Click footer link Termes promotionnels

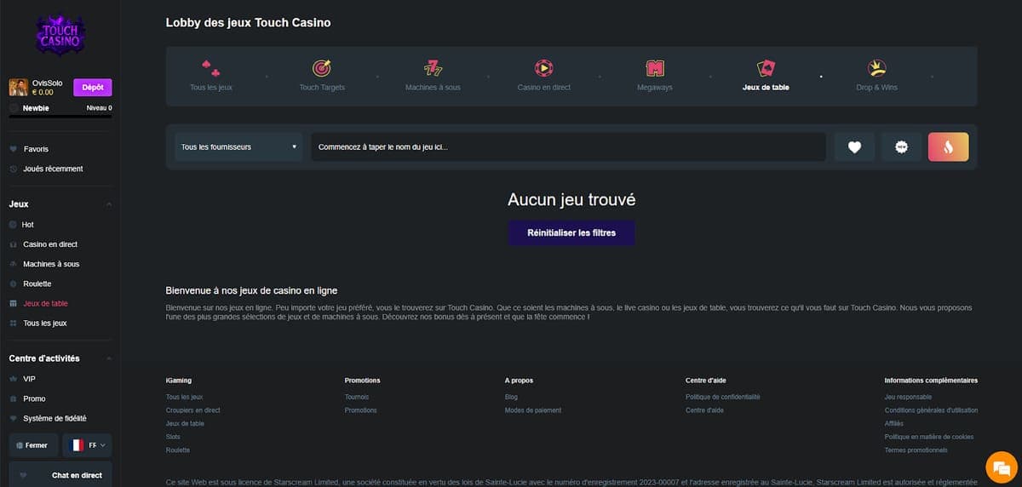click(x=916, y=450)
